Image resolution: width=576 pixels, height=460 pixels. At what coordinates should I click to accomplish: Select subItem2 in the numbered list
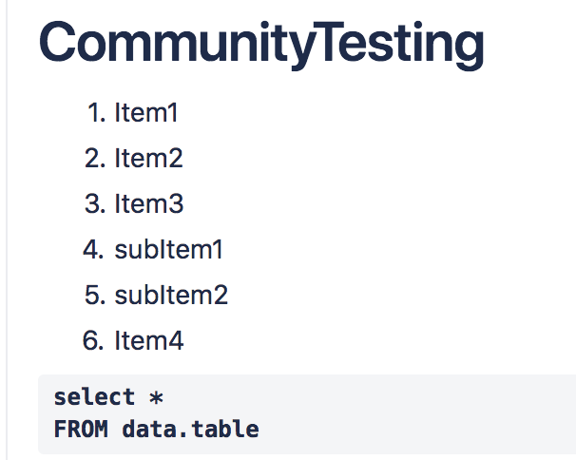[171, 296]
